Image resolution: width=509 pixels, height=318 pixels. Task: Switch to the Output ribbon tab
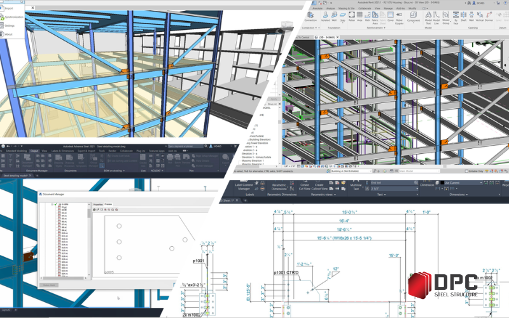pyautogui.click(x=34, y=151)
